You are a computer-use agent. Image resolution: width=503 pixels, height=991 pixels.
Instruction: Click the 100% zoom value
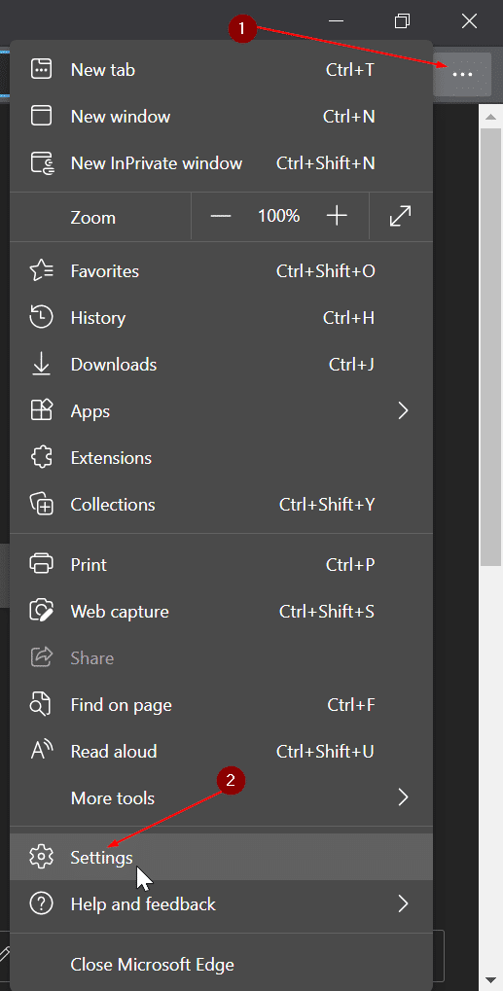tap(278, 216)
